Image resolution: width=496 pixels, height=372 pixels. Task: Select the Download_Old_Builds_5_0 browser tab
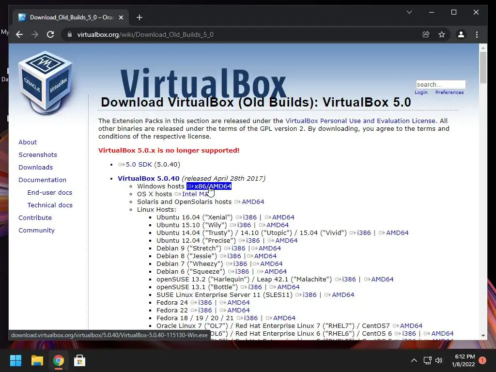pyautogui.click(x=71, y=17)
